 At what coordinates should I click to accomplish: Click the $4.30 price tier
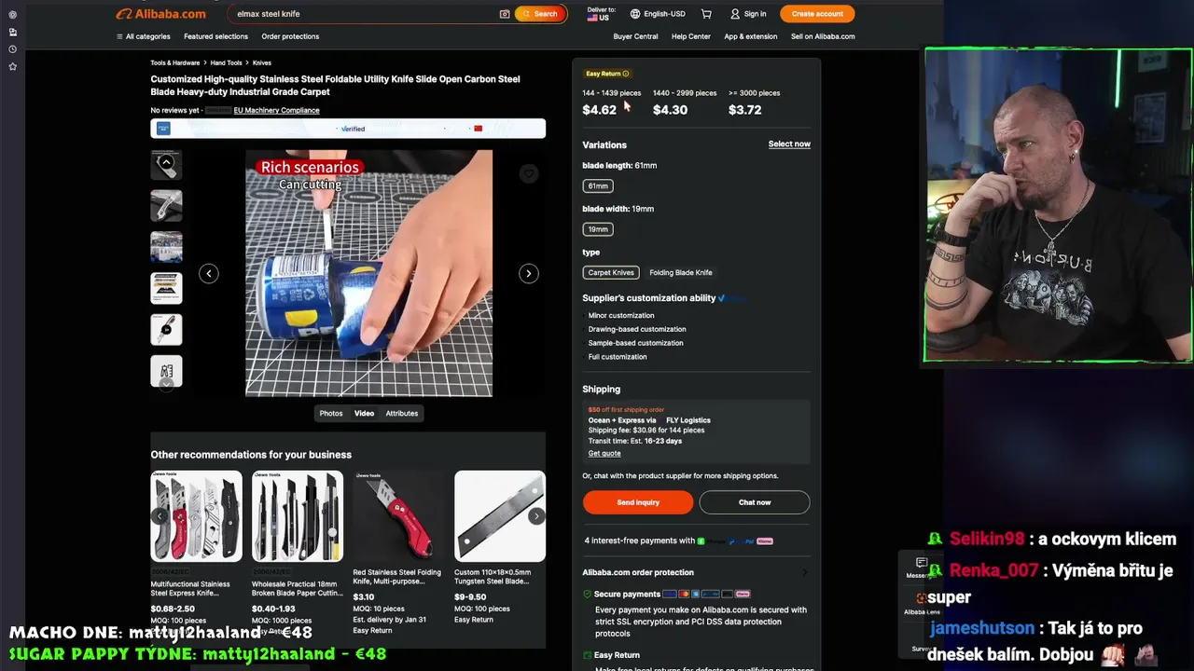[x=670, y=110]
